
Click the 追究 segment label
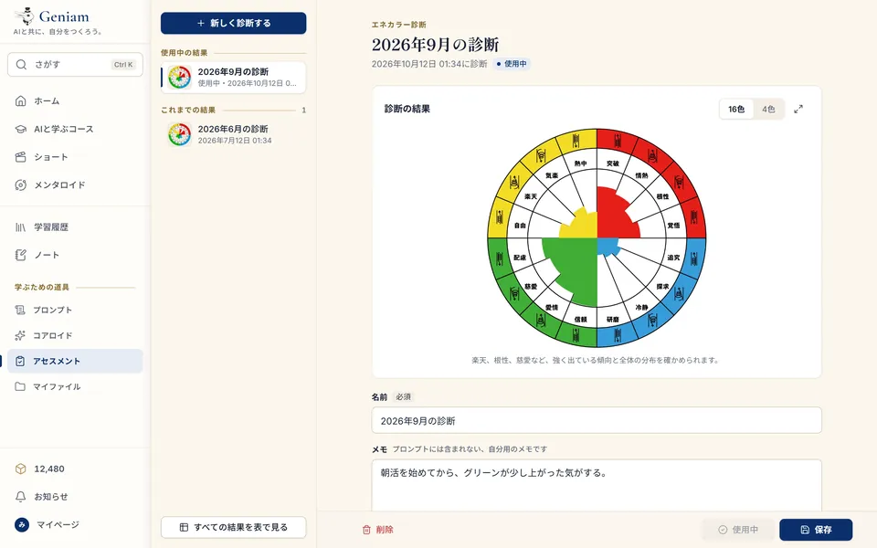[674, 258]
